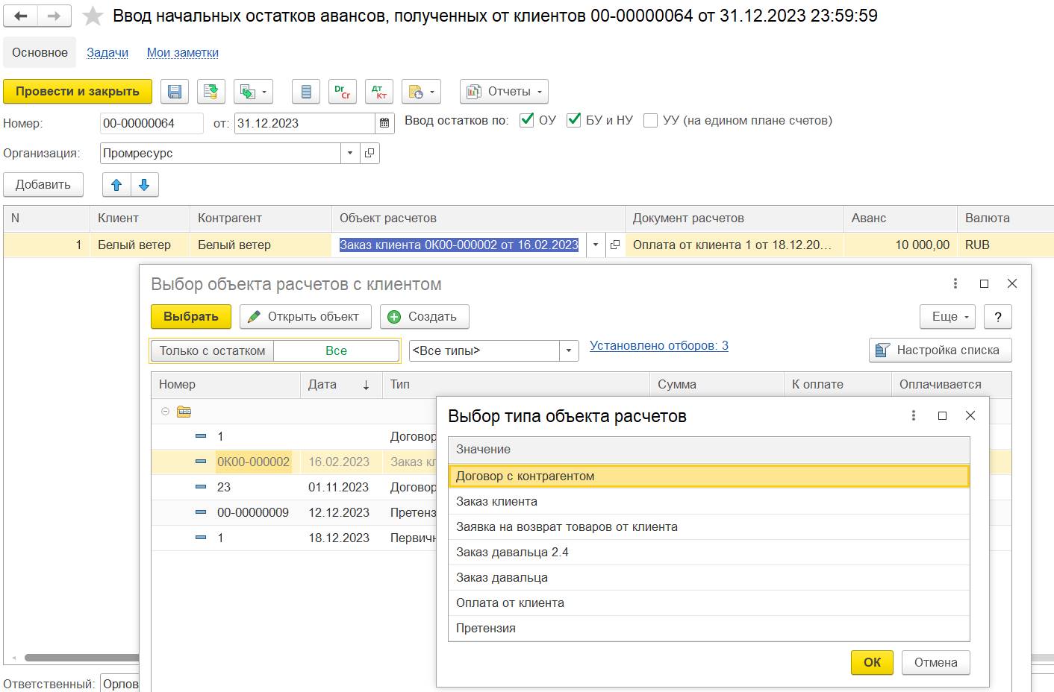The image size is (1054, 692).
Task: Open the attached files dropdown
Action: point(421,92)
